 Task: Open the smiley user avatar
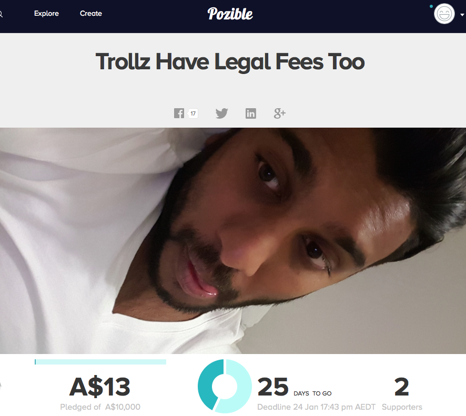click(x=444, y=14)
